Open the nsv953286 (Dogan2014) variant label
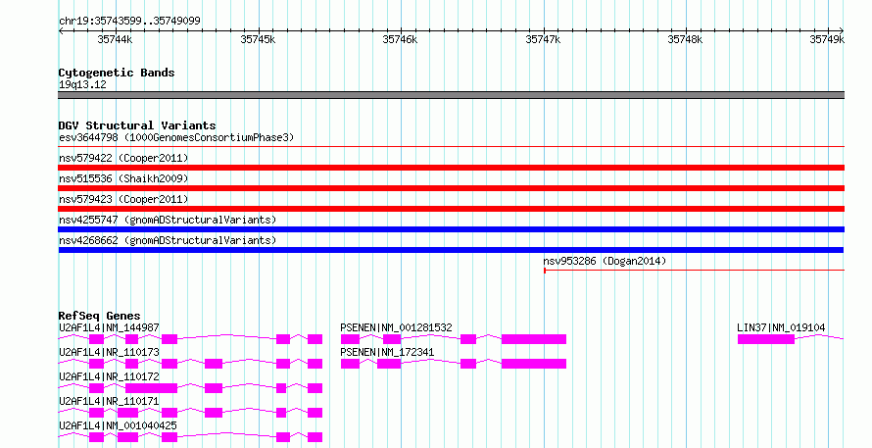Viewport: 872px width, 448px height. tap(605, 261)
